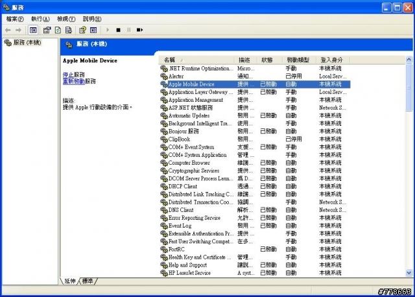
Task: Open the 檔案(F) menu
Action: click(15, 19)
